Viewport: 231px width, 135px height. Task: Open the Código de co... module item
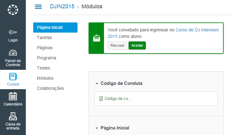[x=118, y=98]
